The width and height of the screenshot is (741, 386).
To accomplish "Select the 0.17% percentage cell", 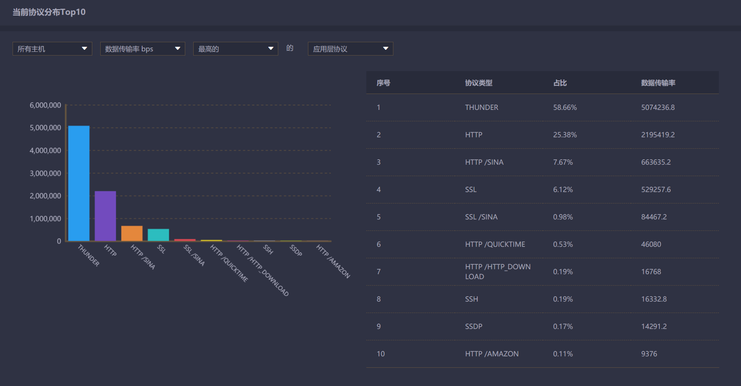I will pos(563,326).
